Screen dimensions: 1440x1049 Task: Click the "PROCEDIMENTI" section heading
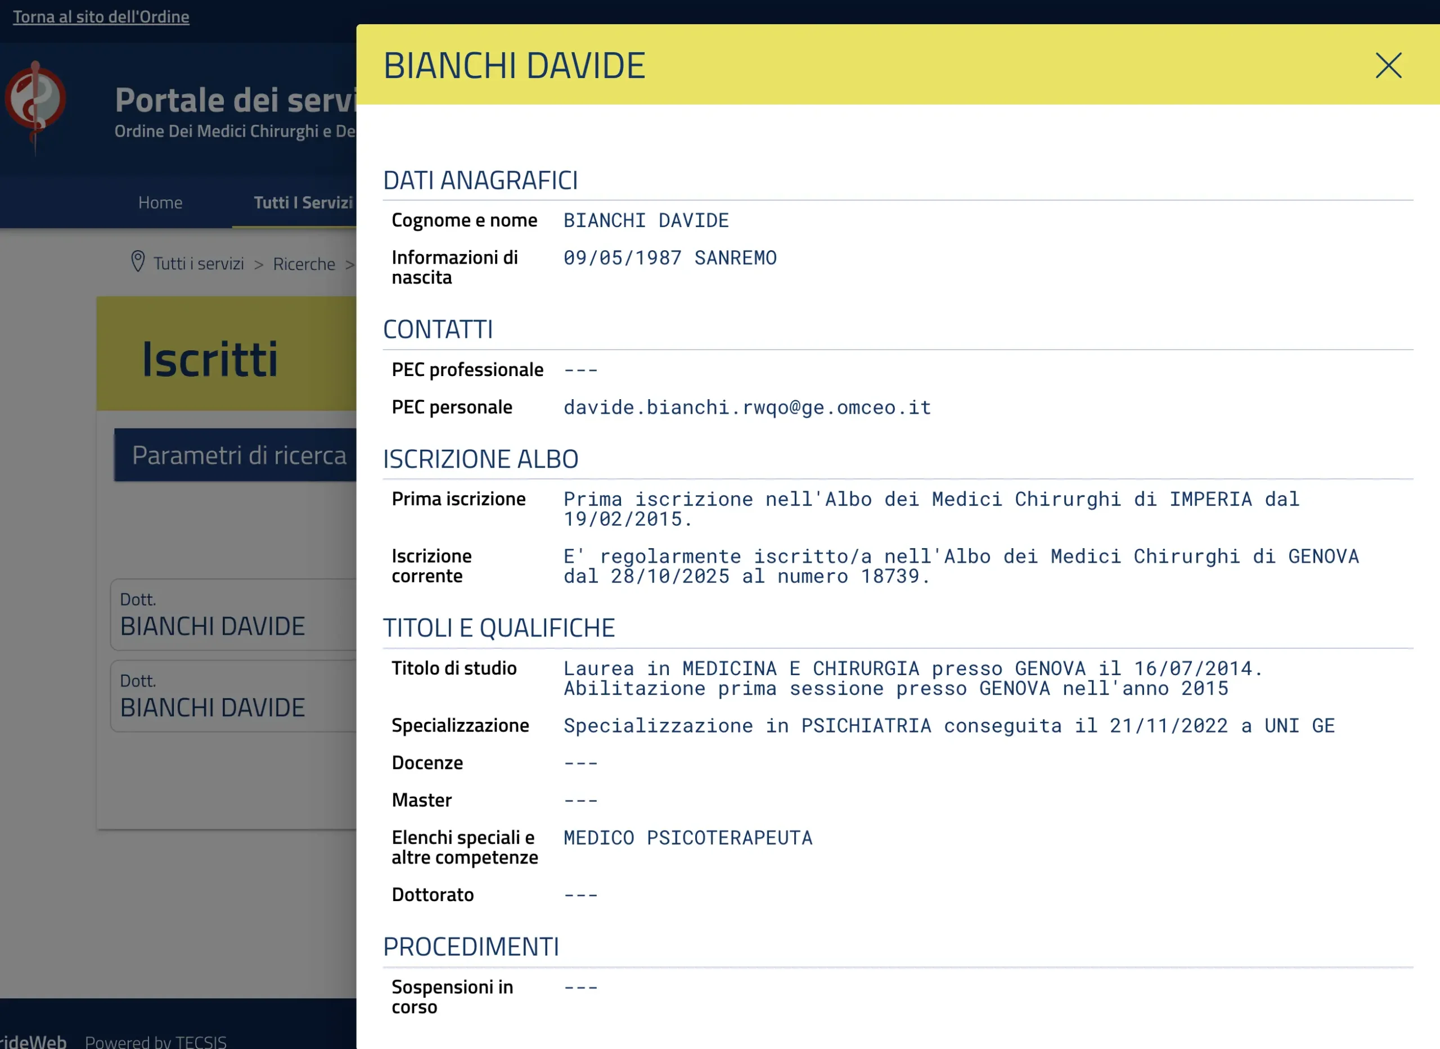471,947
